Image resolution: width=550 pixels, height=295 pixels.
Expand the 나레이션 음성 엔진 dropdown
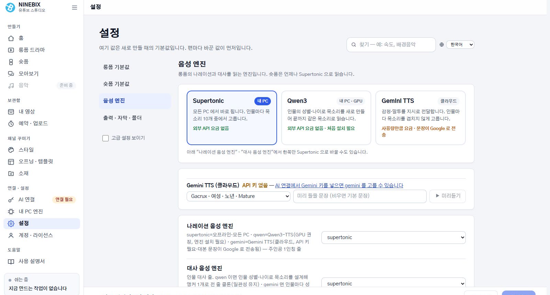tap(394, 237)
